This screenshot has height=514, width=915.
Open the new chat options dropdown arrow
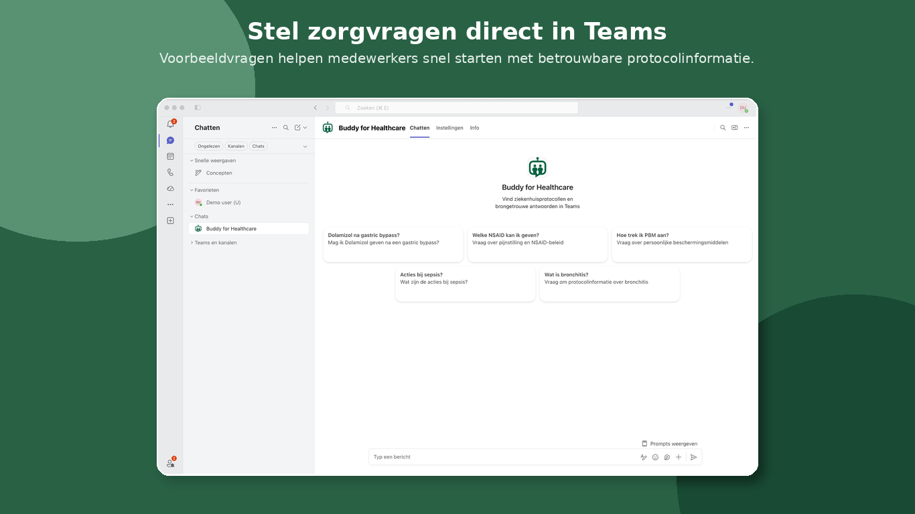coord(305,128)
